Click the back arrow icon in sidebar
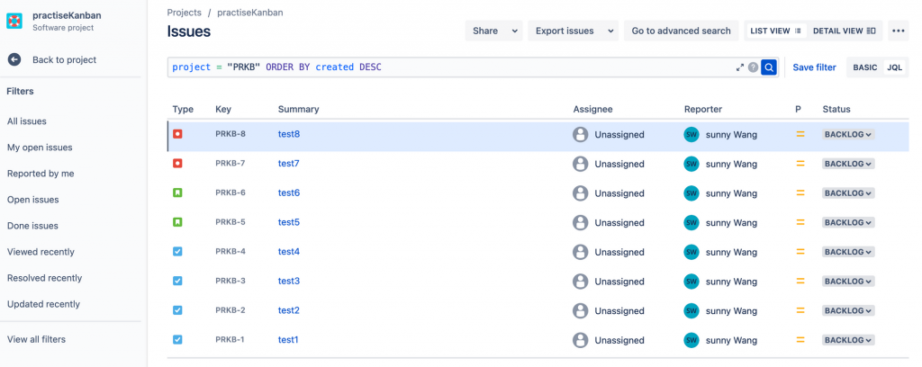The image size is (922, 367). [x=14, y=59]
